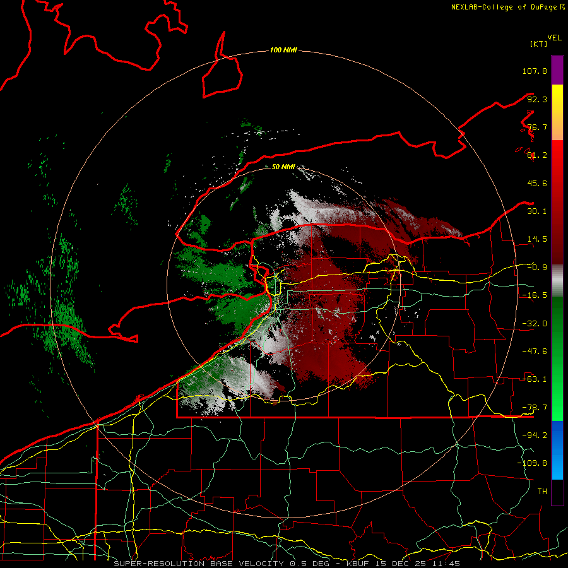Select the 14.5 scale value
This screenshot has width=568, height=568.
(x=537, y=239)
